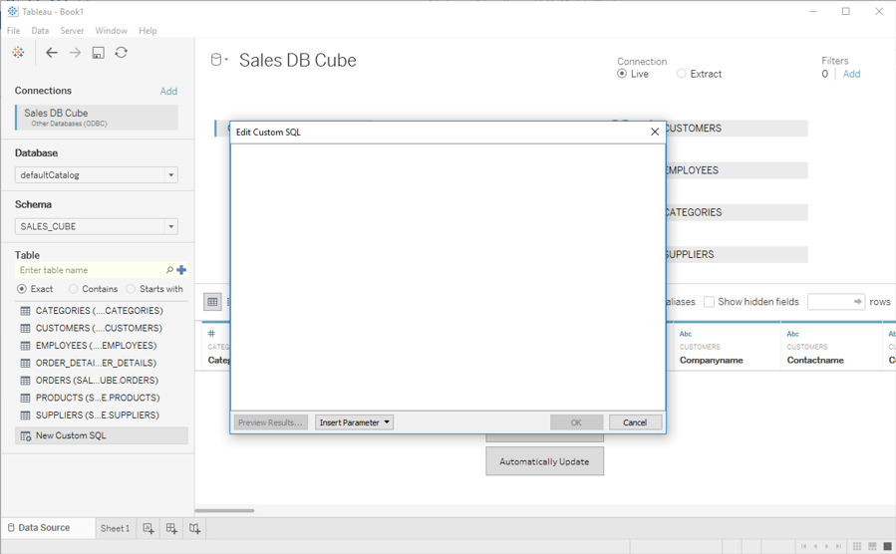This screenshot has height=554, width=896.
Task: Click the Enter table name field
Action: (91, 270)
